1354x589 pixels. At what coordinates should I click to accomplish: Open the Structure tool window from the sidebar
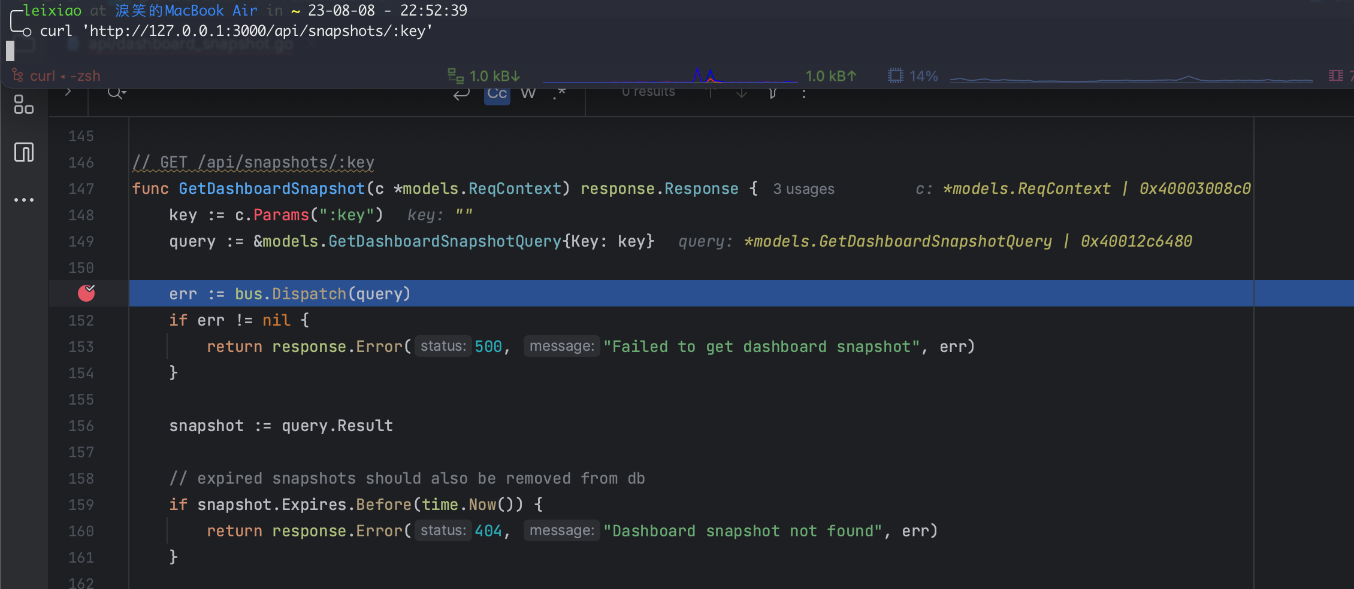tap(25, 105)
